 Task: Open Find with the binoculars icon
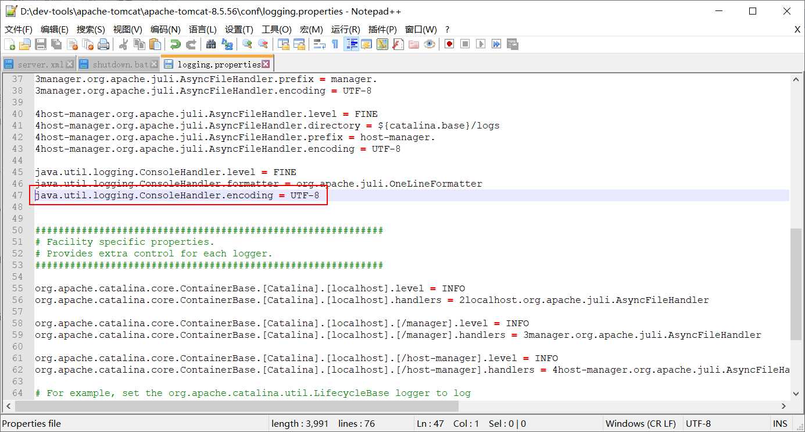(211, 44)
